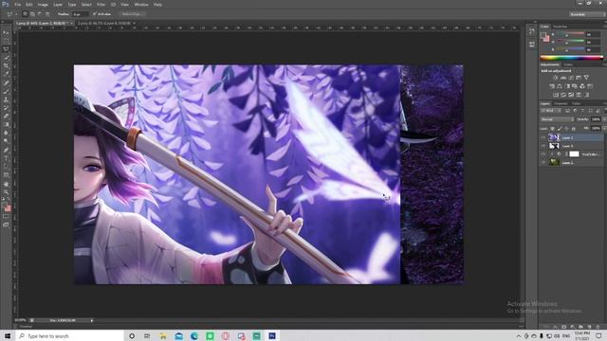Open the collapsed Properties panel icon

[531, 45]
